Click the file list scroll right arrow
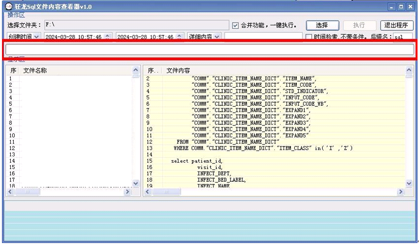Viewport: 419px width, 244px height. (128, 192)
